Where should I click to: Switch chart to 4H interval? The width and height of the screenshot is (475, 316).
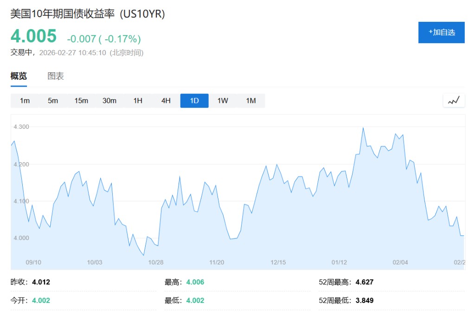[166, 101]
